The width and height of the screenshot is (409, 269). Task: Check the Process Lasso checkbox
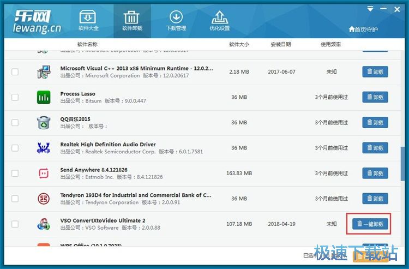point(15,98)
